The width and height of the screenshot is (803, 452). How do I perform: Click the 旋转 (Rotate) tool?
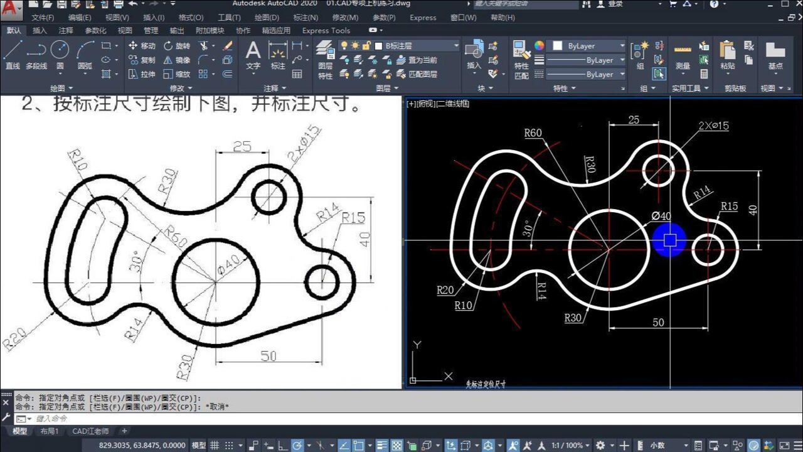click(x=177, y=46)
